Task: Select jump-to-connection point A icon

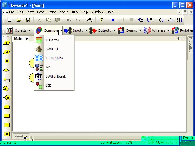Action: [x=7, y=97]
